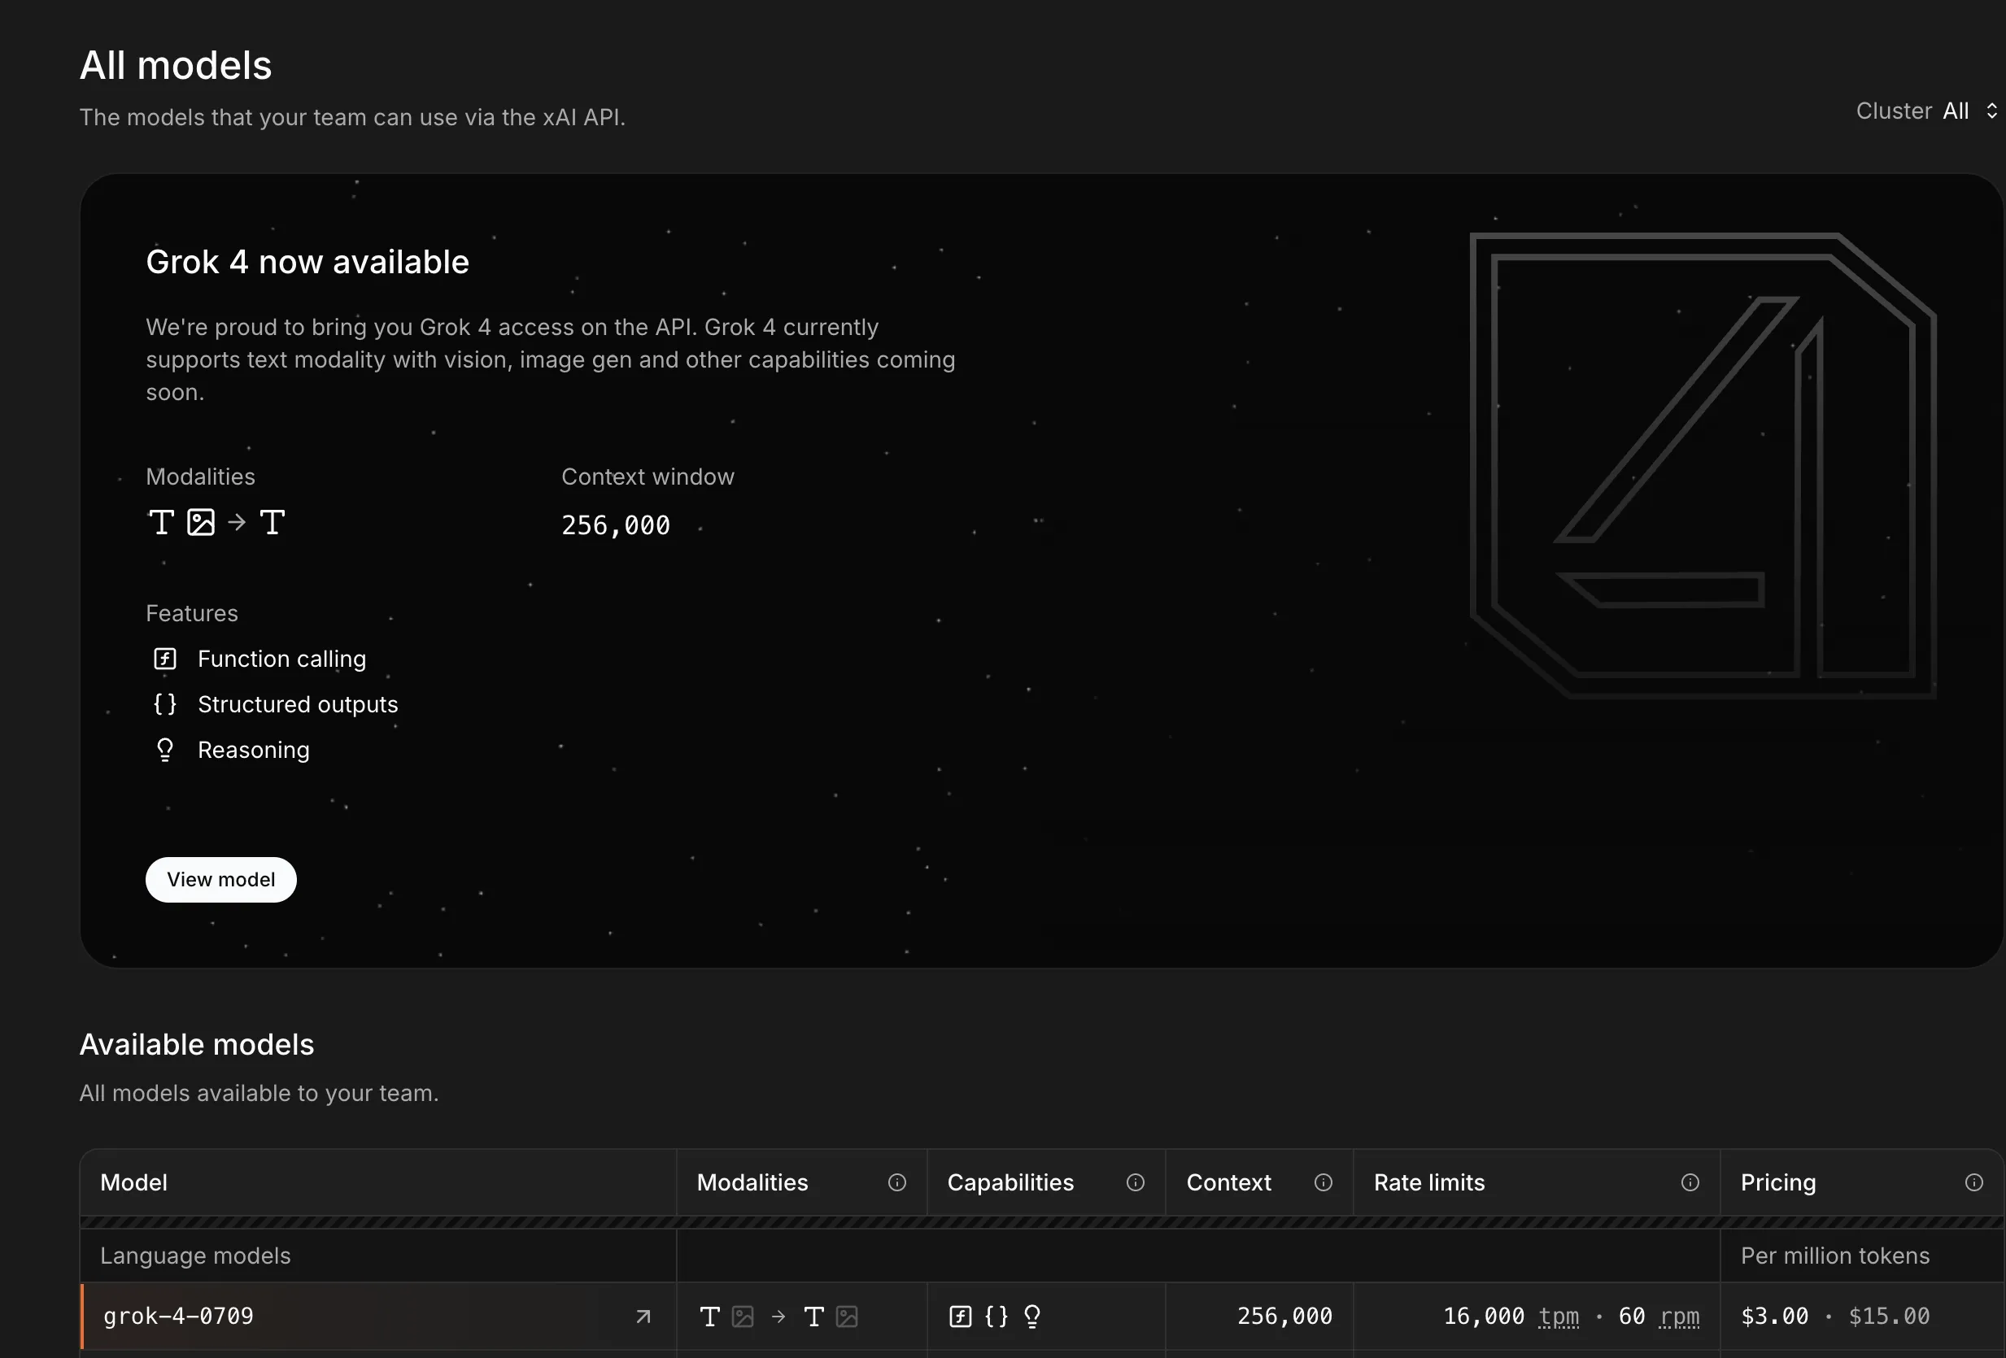The height and width of the screenshot is (1358, 2006).
Task: Open the Cluster All dropdown
Action: (1926, 111)
